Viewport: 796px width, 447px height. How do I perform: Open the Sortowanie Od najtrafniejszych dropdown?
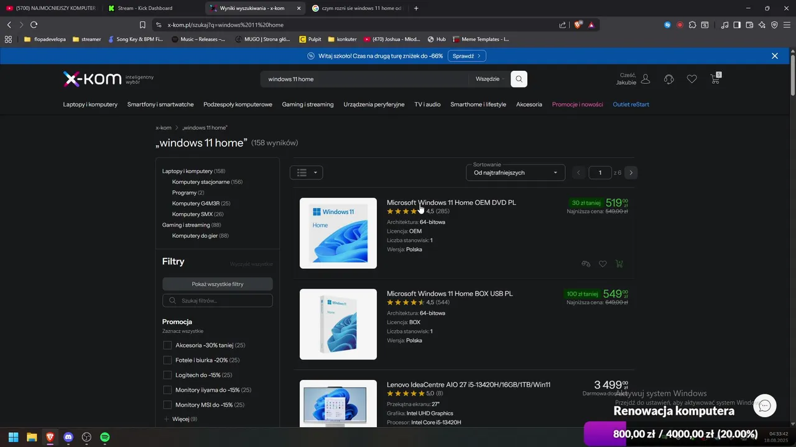click(516, 173)
